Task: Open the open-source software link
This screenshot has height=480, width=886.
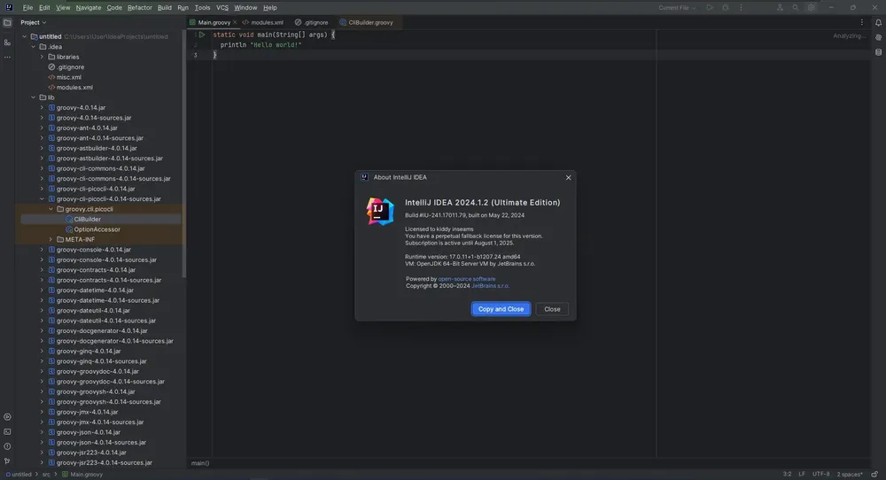Action: coord(467,279)
